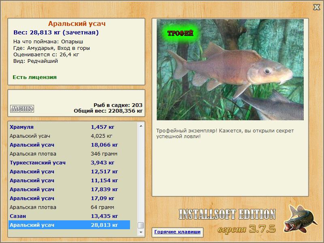Image resolution: width=324 pixels, height=243 pixels.
Task: Select Аральский усач 11,154 кг row
Action: (69, 180)
